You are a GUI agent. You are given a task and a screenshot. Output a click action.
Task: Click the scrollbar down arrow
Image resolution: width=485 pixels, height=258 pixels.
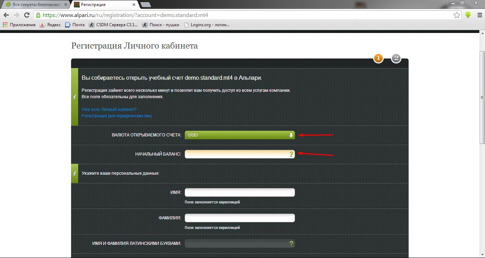482,255
